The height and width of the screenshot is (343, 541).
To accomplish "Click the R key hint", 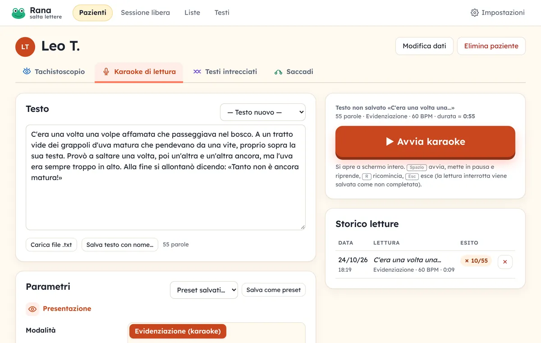I will (367, 176).
